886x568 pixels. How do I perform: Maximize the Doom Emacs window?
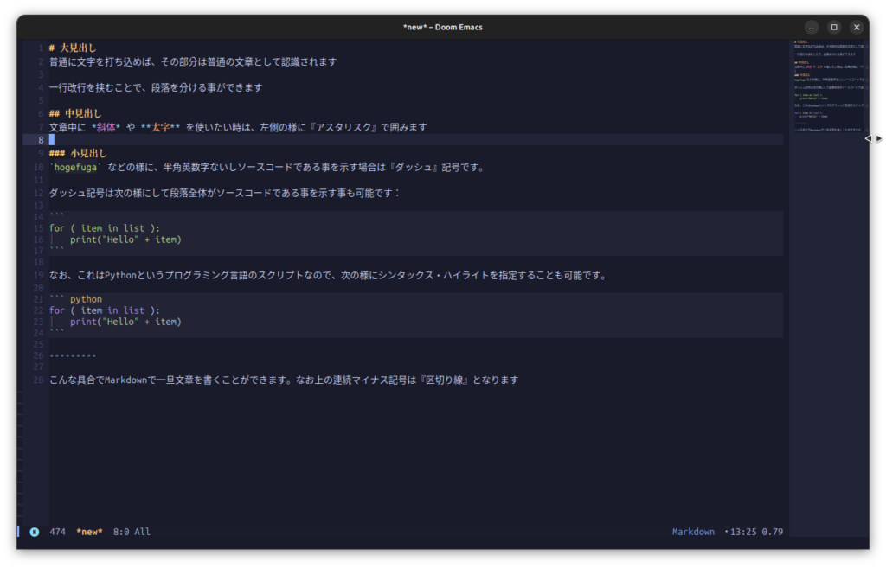coord(834,27)
